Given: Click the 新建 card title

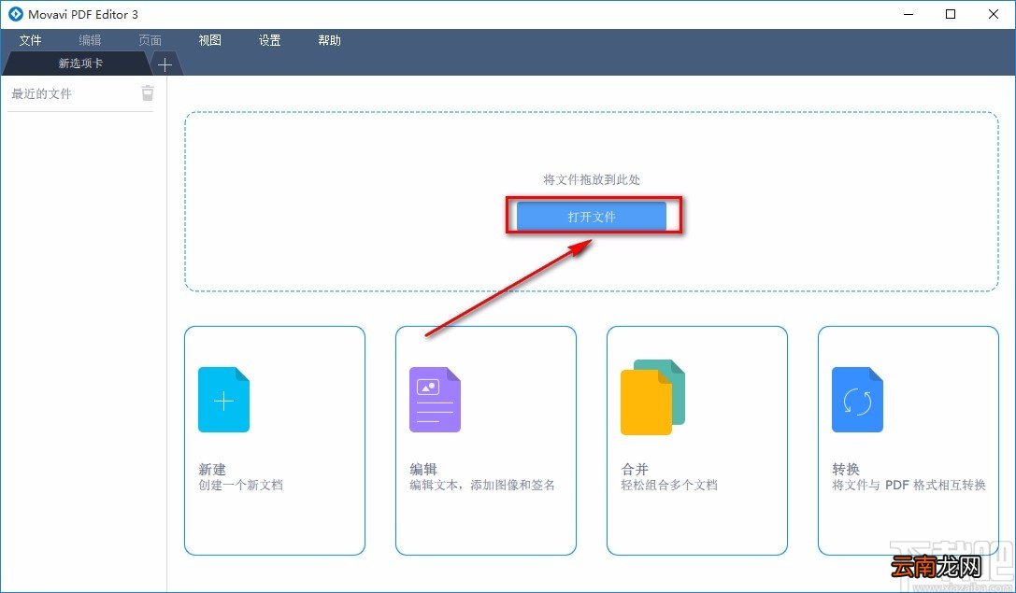Looking at the screenshot, I should point(212,470).
